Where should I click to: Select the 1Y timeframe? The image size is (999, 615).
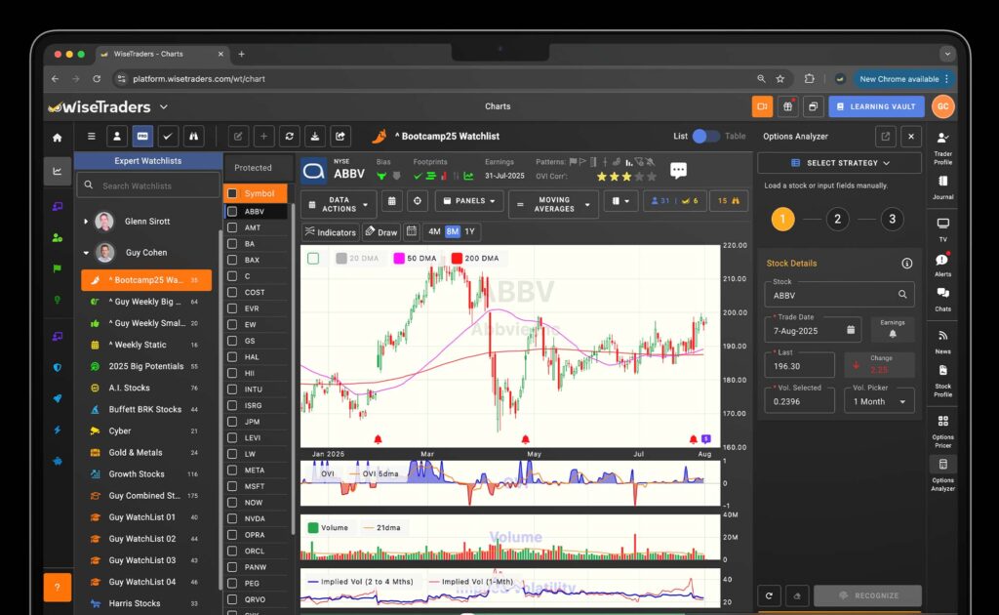coord(469,231)
